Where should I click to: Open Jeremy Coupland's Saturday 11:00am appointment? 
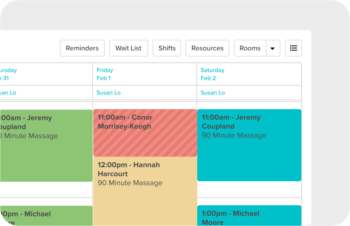click(249, 144)
